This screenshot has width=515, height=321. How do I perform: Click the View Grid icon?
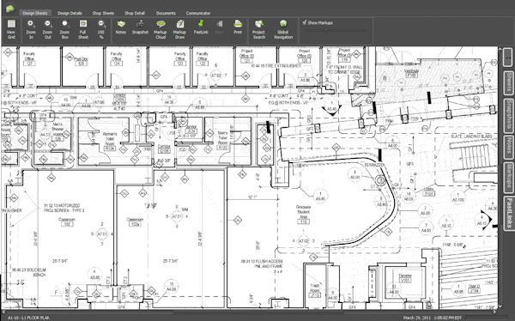point(11,29)
